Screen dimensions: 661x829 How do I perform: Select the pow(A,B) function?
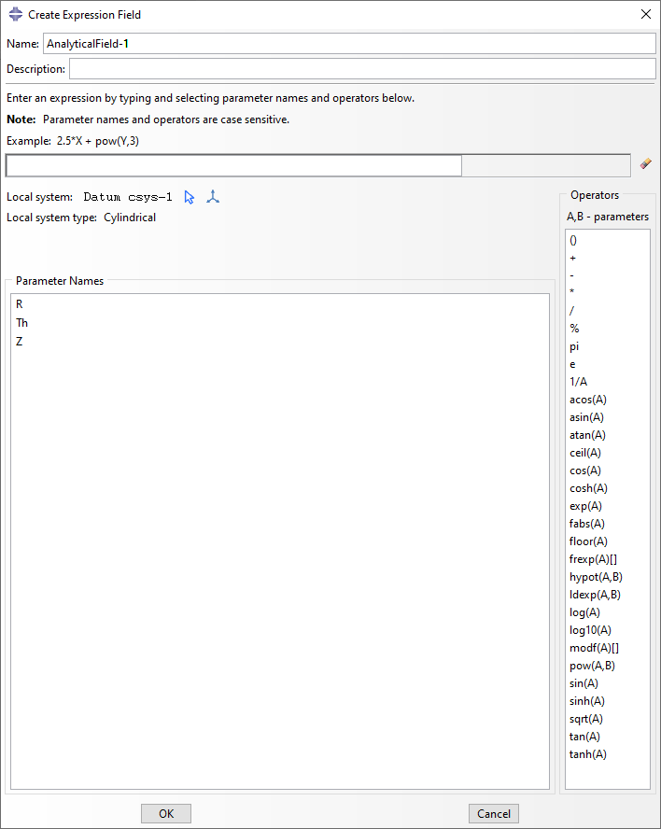click(x=592, y=666)
